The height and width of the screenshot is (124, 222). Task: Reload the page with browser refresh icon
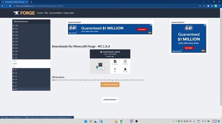tap(10, 6)
